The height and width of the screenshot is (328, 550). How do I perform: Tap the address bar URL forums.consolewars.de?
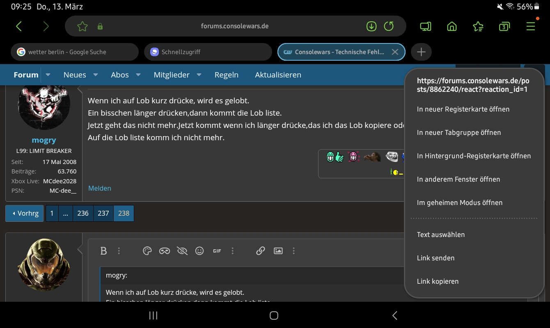[235, 26]
